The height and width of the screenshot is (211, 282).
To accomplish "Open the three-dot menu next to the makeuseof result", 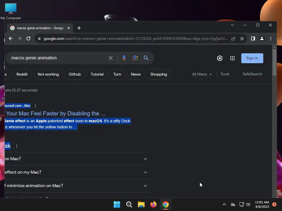I will 35,106.
